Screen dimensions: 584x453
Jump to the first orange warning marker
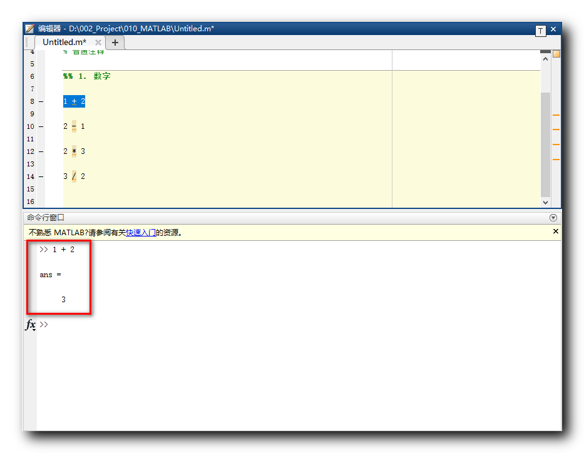[556, 115]
